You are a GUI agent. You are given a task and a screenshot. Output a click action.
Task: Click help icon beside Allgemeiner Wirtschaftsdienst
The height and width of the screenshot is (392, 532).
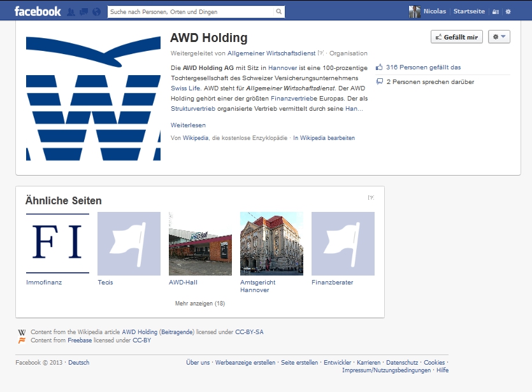coord(320,53)
